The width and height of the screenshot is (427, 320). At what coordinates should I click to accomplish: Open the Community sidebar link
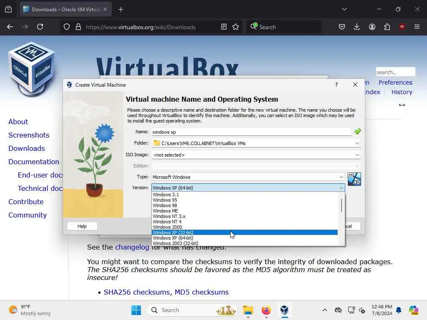pos(28,215)
